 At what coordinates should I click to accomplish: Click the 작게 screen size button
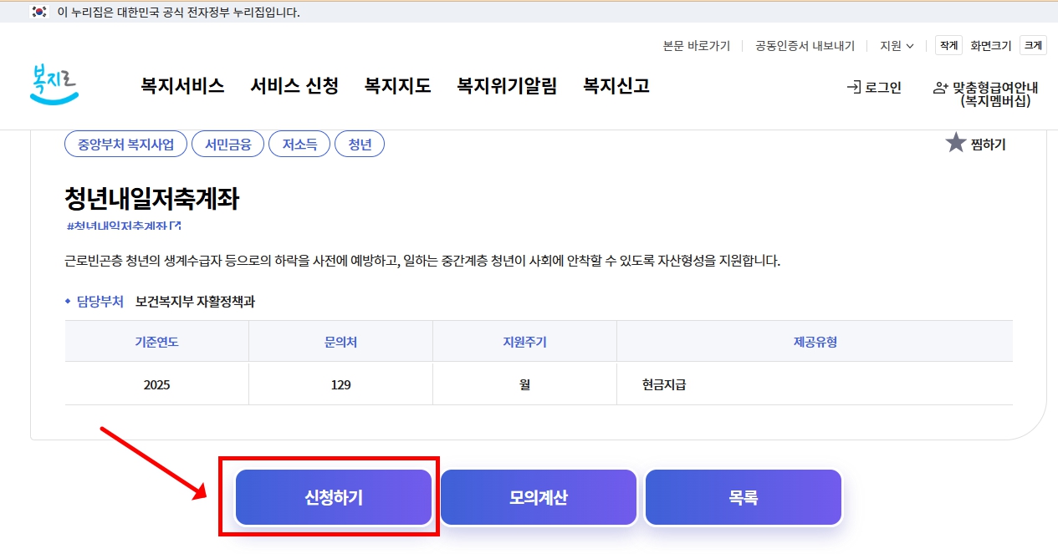click(948, 46)
